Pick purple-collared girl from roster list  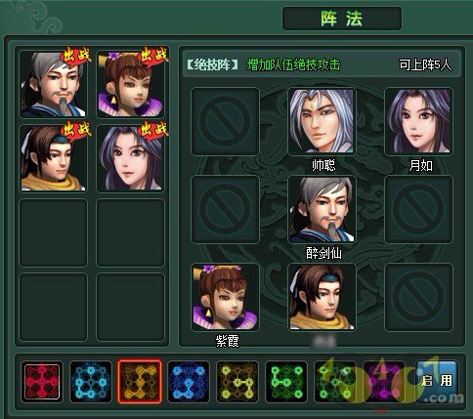pos(131,84)
